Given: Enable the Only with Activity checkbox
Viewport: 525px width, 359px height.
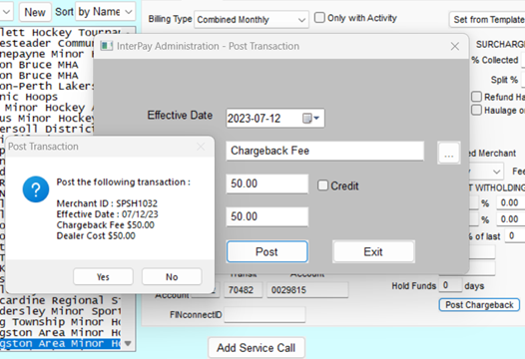Looking at the screenshot, I should coord(319,17).
